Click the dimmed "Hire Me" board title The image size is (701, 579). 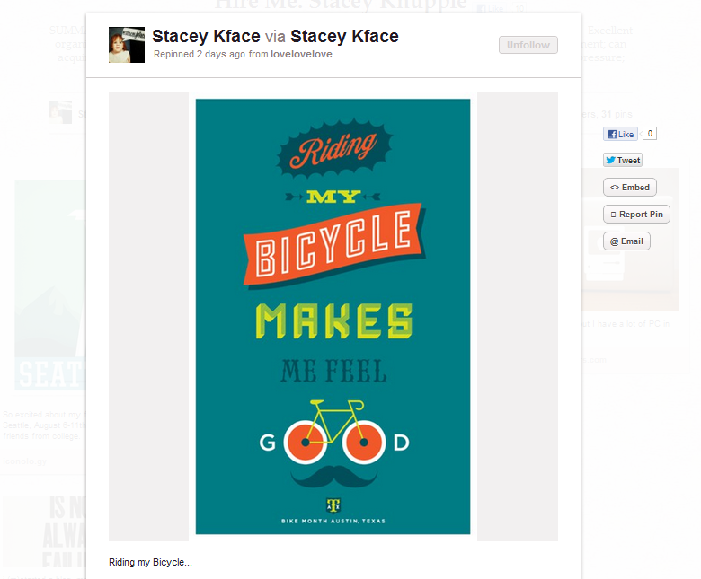[x=342, y=4]
